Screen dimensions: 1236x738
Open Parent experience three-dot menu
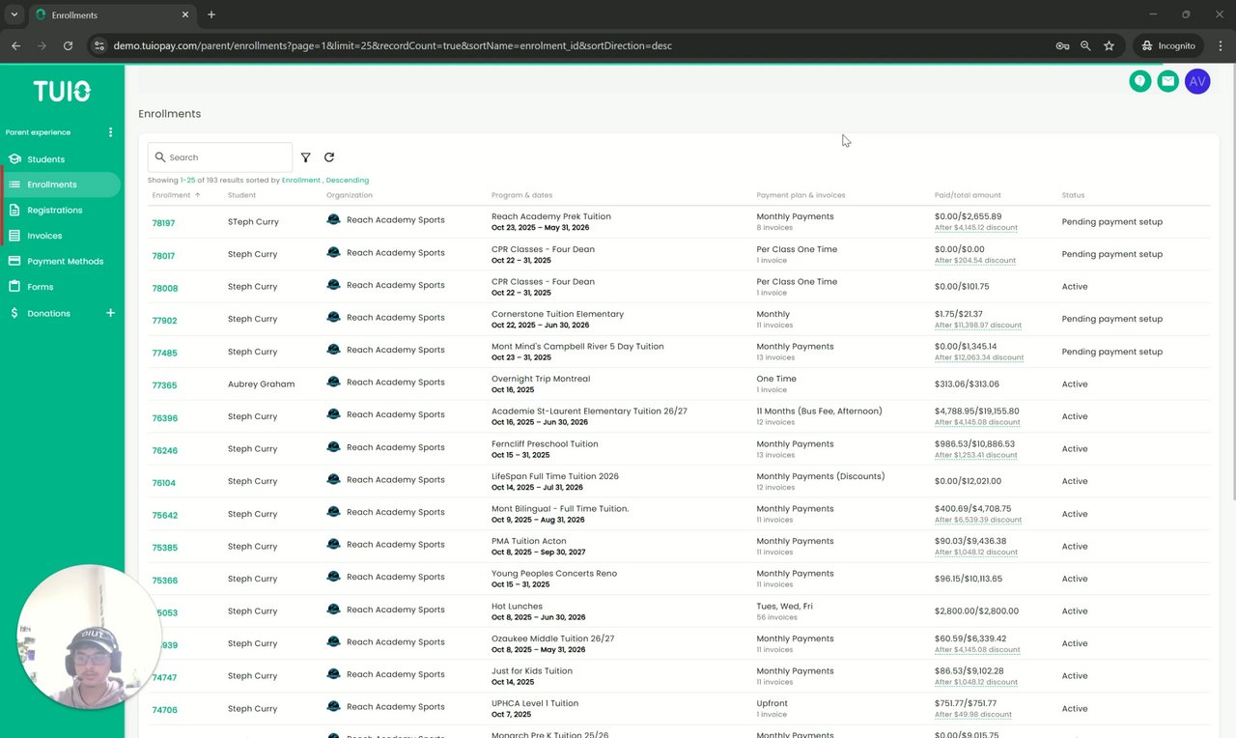pyautogui.click(x=110, y=132)
